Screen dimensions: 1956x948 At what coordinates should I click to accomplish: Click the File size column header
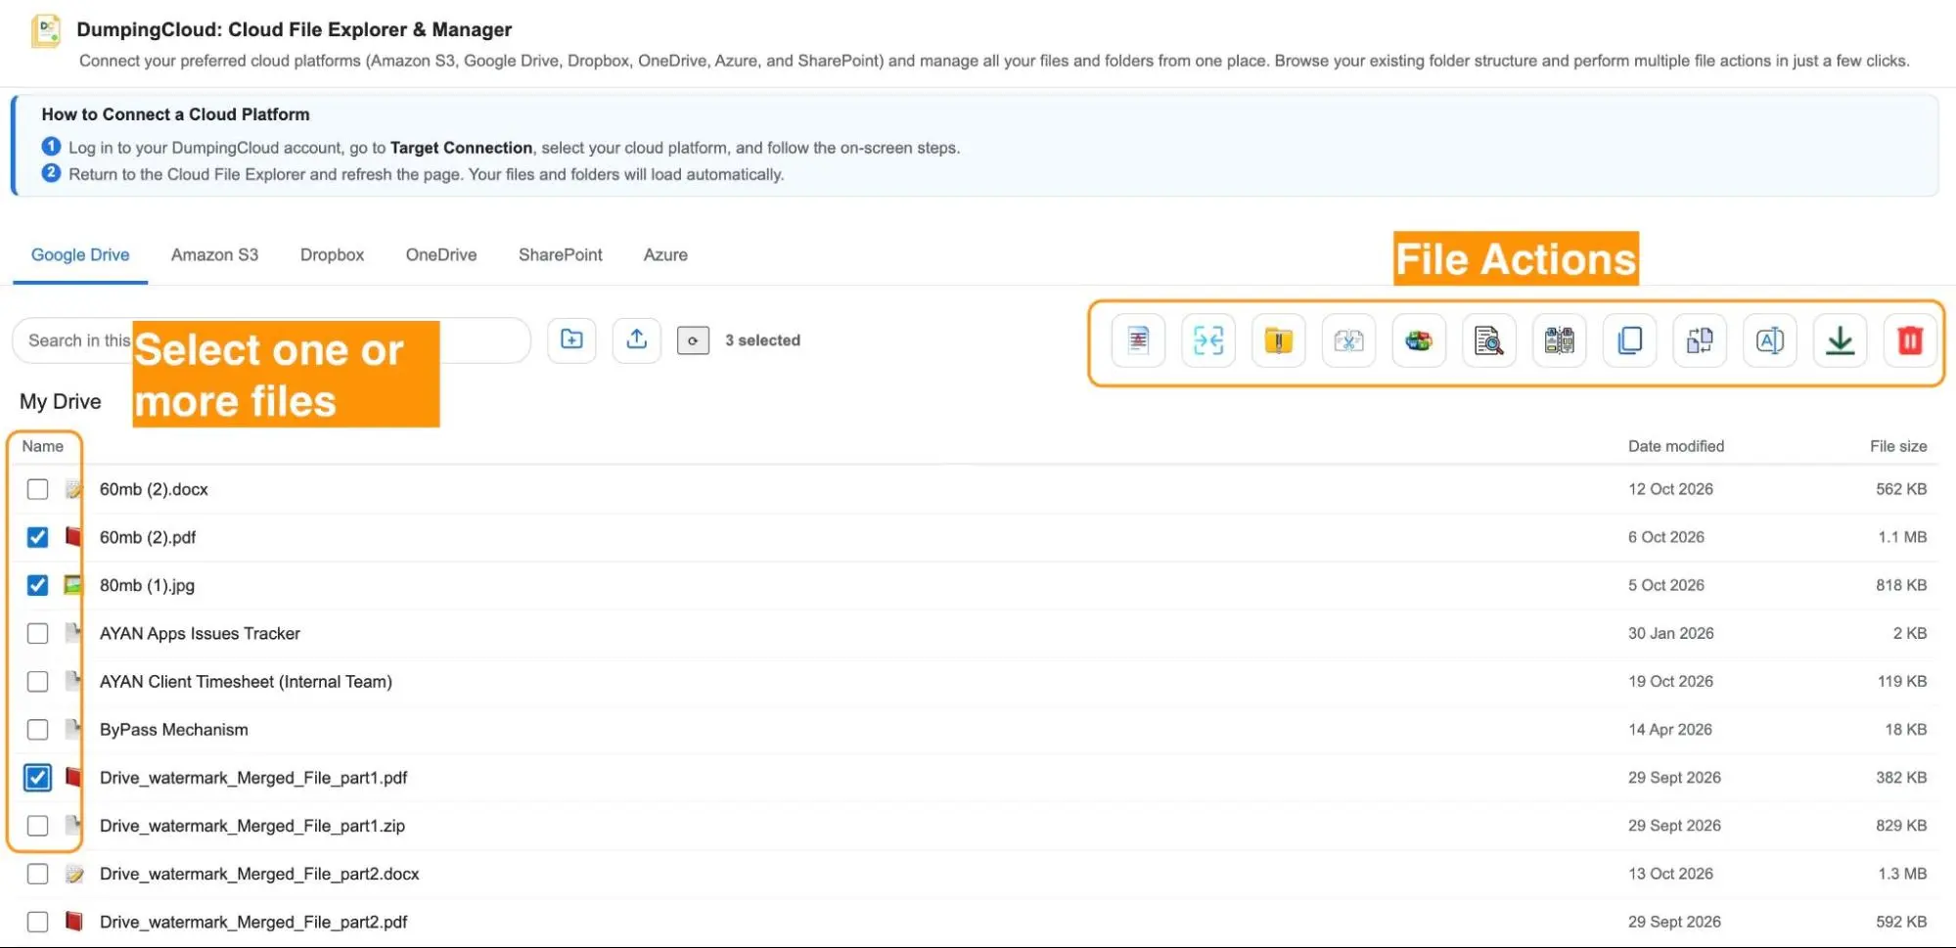tap(1898, 446)
